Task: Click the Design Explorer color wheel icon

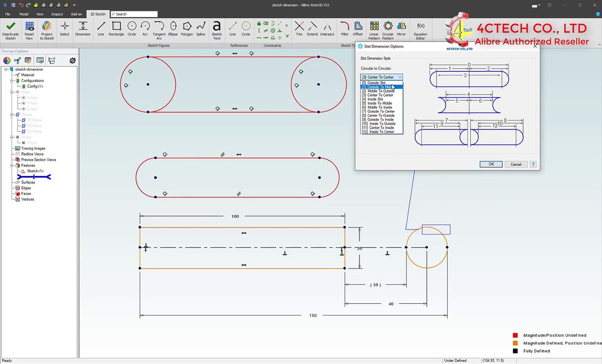Action: tap(7, 61)
